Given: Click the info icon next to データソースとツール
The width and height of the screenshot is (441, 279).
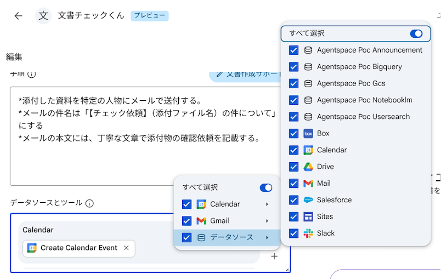Looking at the screenshot, I should [x=89, y=203].
